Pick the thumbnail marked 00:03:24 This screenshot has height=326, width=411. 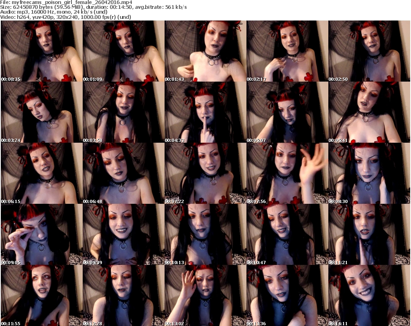pos(42,112)
